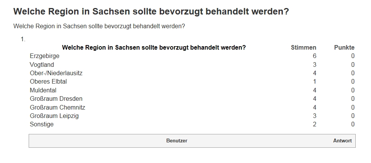Screen dimensions: 371x163
Task: Click the Punkte column header
Action: coord(344,48)
